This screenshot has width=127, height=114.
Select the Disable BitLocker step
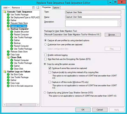(x=21, y=32)
